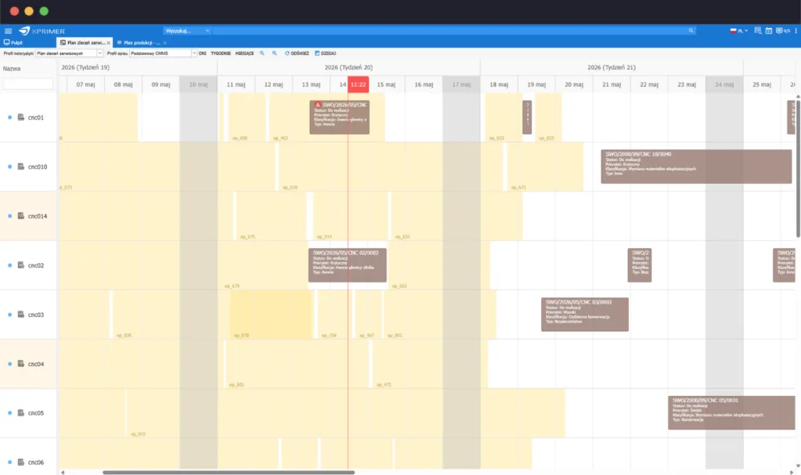Set the time scale to TYGODNIE

click(221, 53)
